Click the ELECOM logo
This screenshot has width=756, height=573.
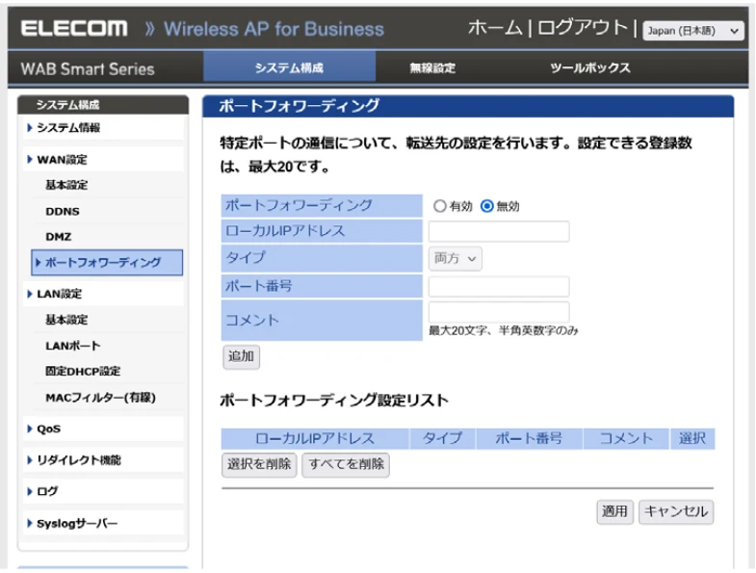pos(74,29)
